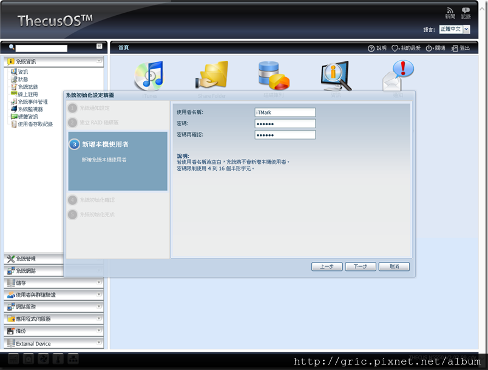The height and width of the screenshot is (370, 488).
Task: Select wizard step 2 建立 RAID
Action: tap(93, 123)
